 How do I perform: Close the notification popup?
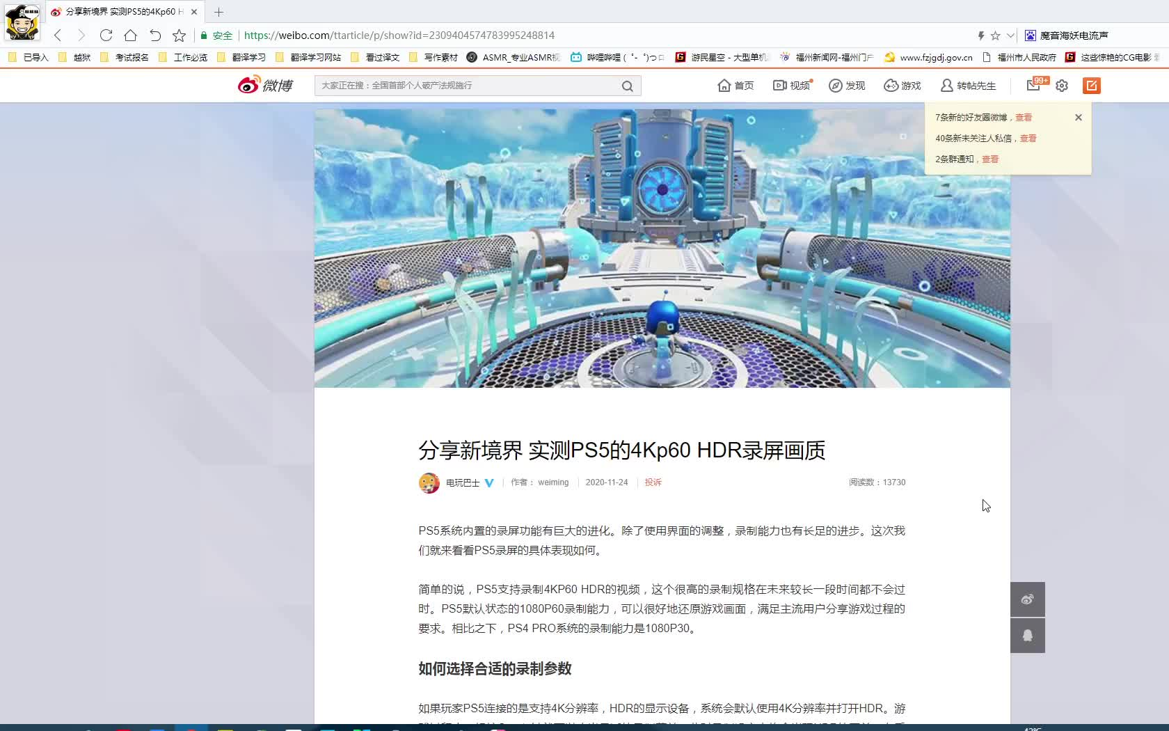tap(1079, 118)
